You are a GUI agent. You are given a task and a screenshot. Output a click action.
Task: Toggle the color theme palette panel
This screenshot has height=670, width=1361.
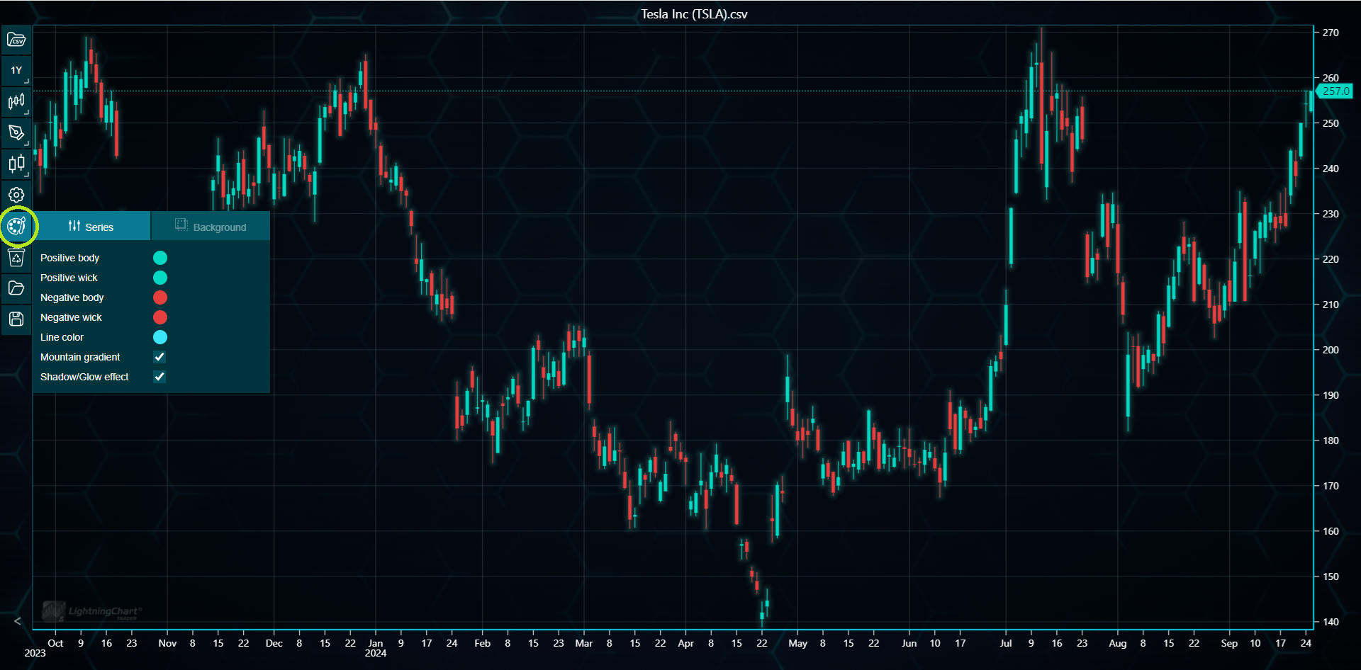coord(16,227)
